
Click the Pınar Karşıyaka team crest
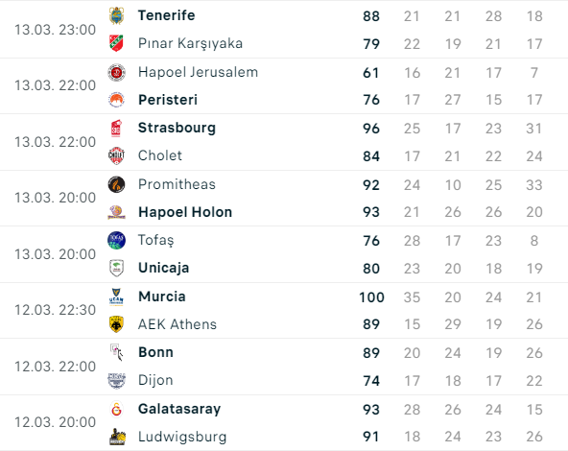[116, 43]
